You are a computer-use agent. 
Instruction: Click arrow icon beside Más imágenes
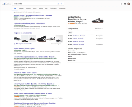tap(15, 44)
